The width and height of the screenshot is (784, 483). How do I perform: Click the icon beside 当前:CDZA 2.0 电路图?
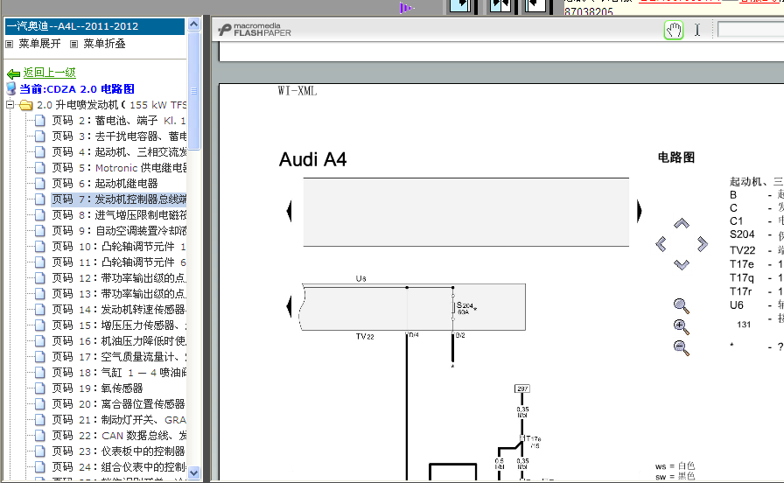pyautogui.click(x=11, y=88)
